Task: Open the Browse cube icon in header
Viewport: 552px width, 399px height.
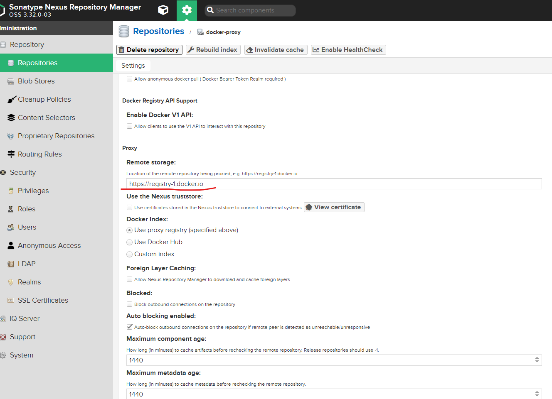Action: (163, 10)
